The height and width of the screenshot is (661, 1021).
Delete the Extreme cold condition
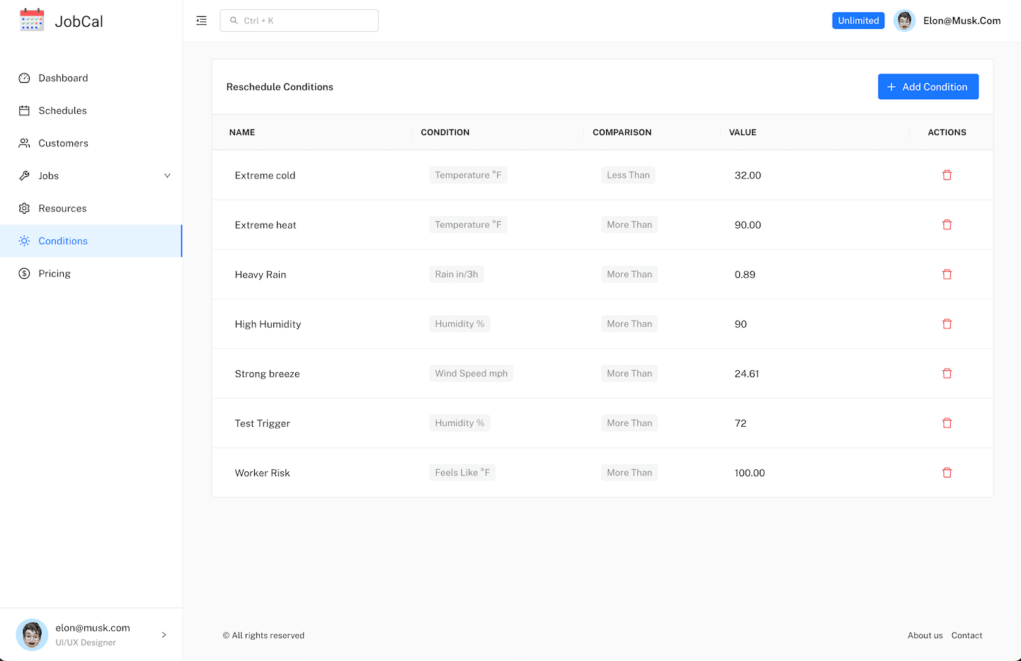pos(947,175)
